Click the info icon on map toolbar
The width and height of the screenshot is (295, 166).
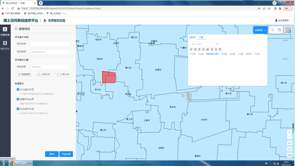[272, 30]
